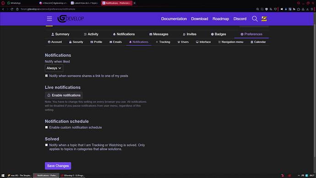Open Profile preferences
This screenshot has width=316, height=178.
pos(96,42)
